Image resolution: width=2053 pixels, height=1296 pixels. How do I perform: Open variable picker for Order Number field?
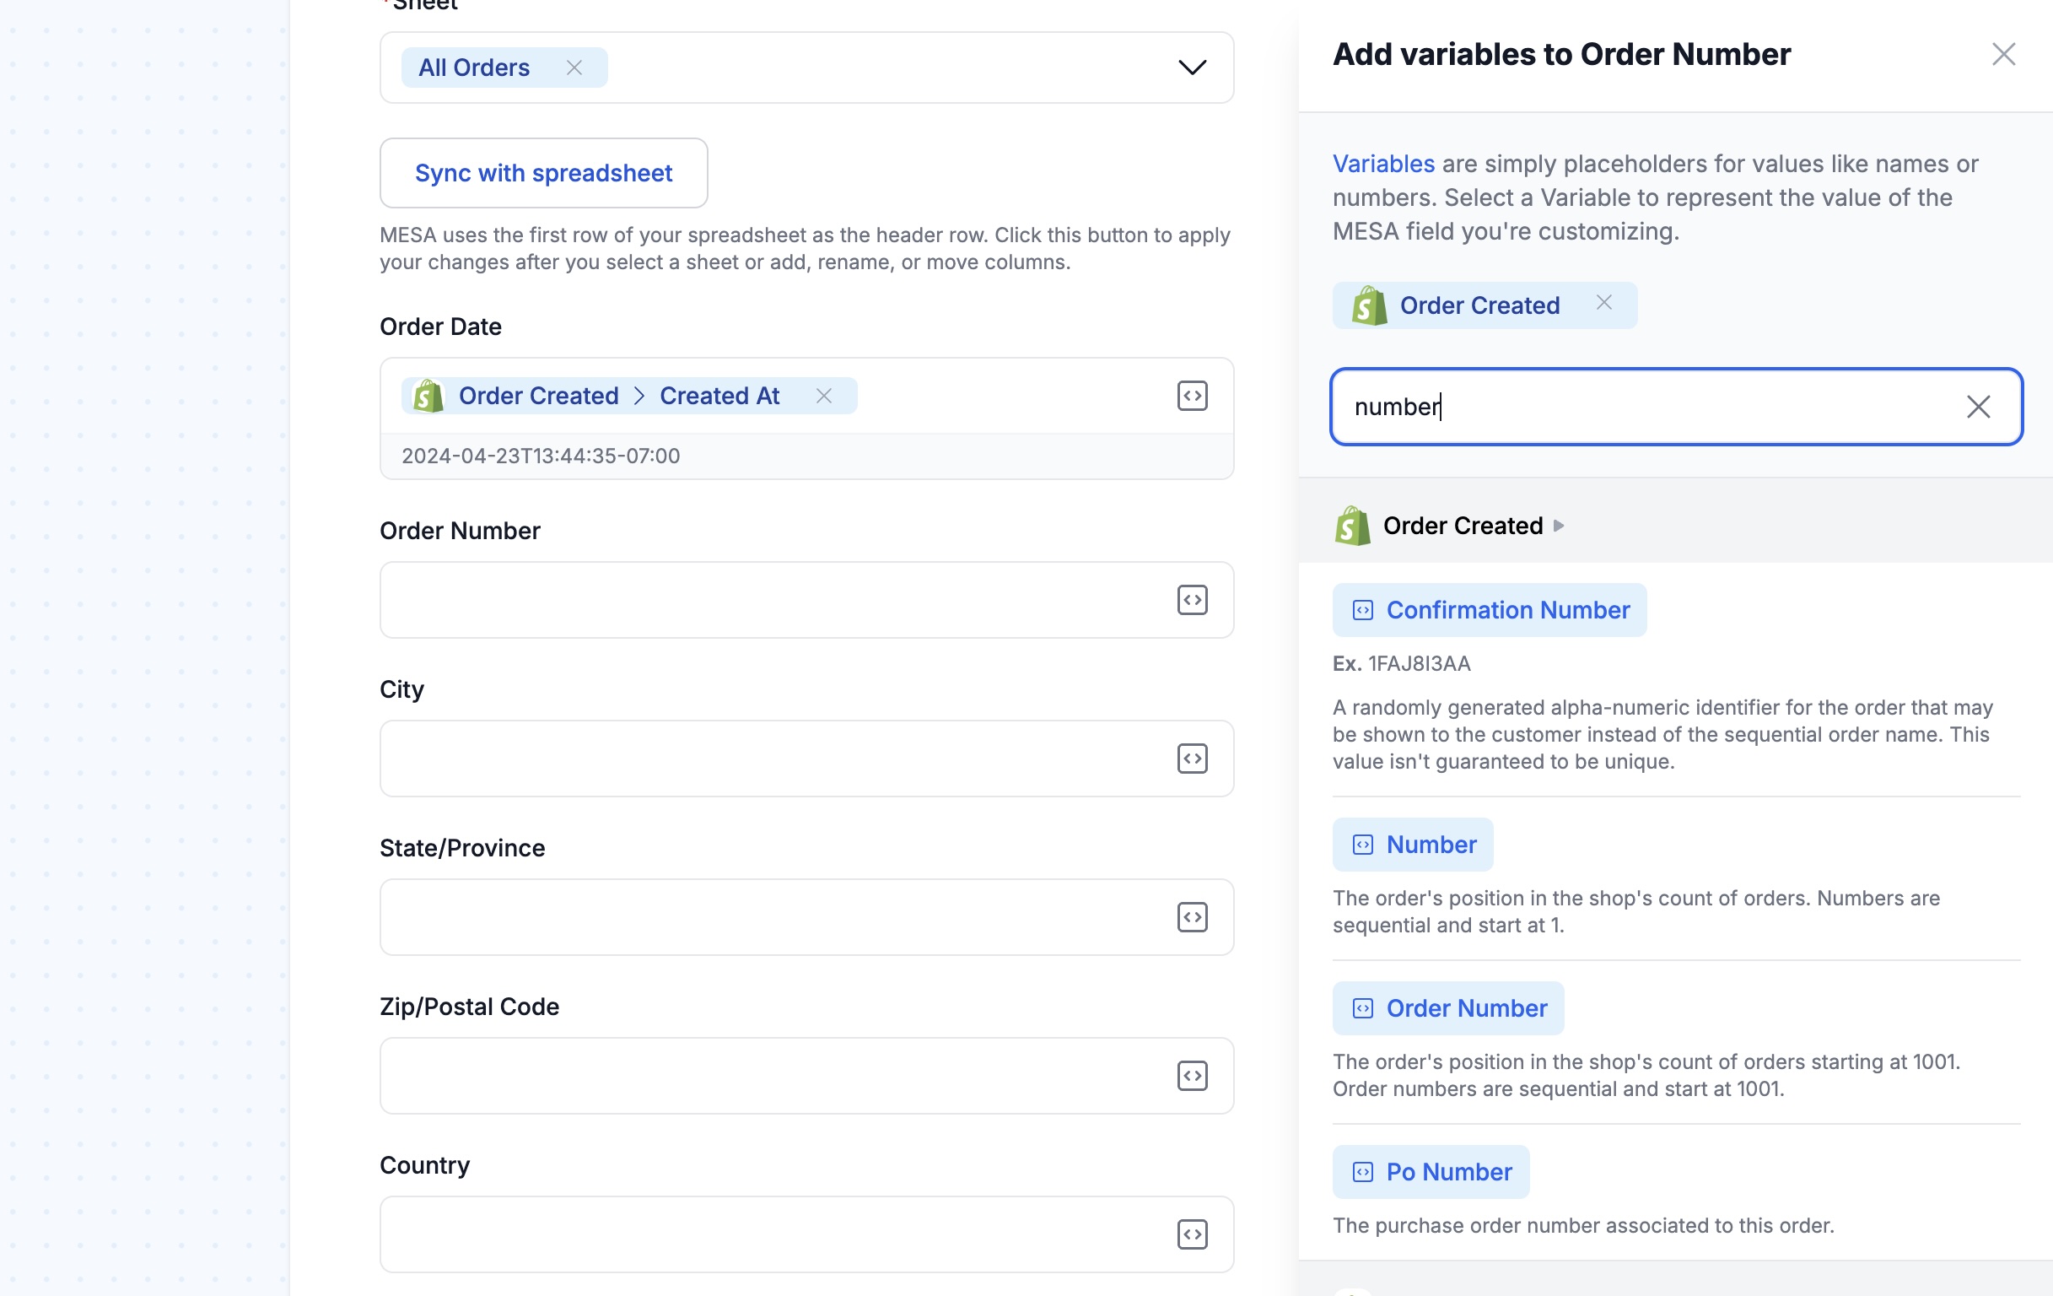coord(1192,600)
